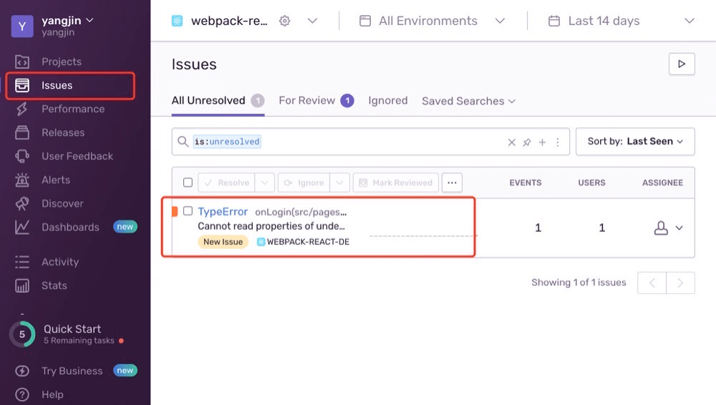Click the Performance lightning icon

(22, 109)
